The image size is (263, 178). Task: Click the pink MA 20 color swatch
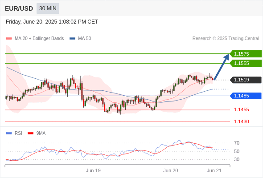click(x=9, y=39)
